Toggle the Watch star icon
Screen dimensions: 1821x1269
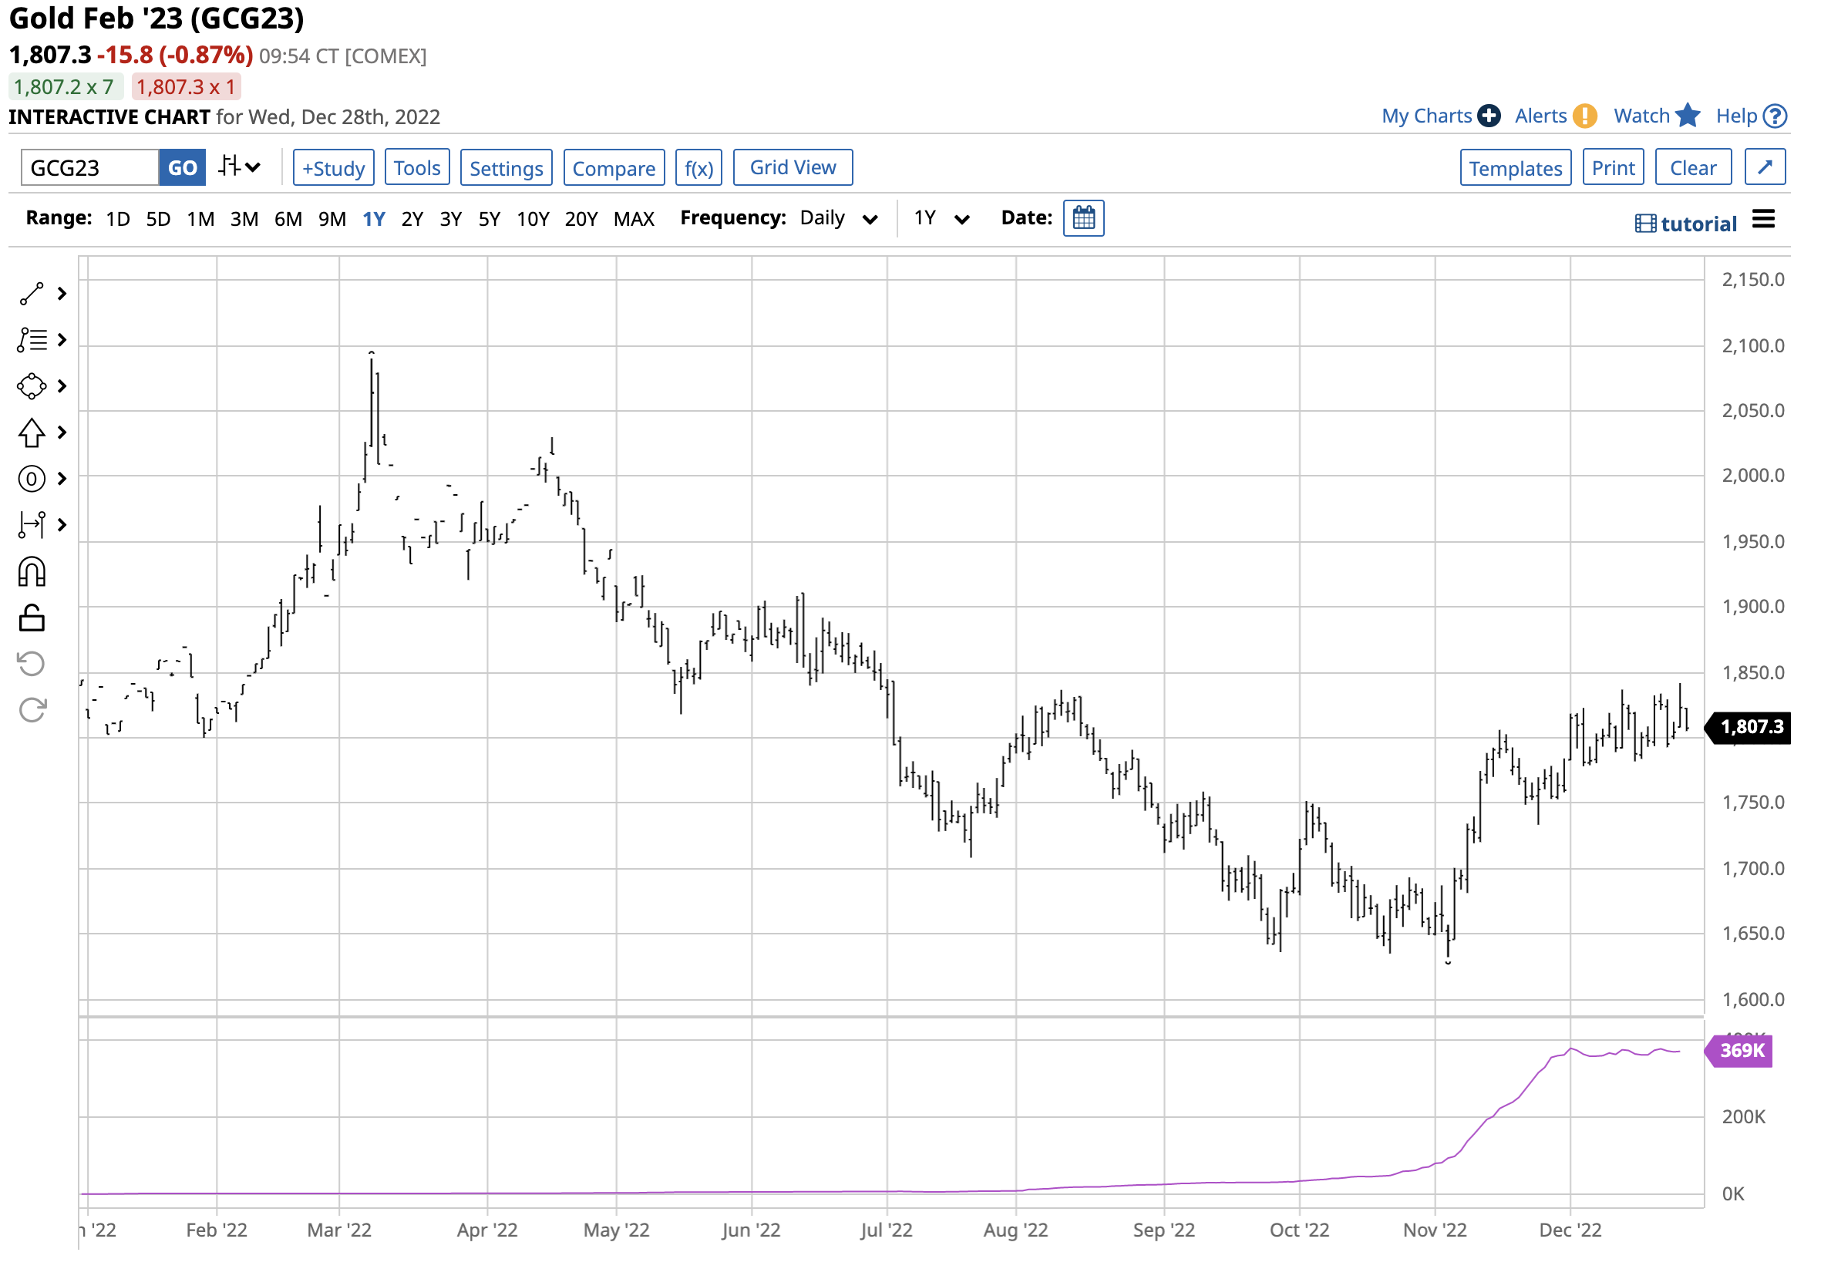(x=1688, y=116)
